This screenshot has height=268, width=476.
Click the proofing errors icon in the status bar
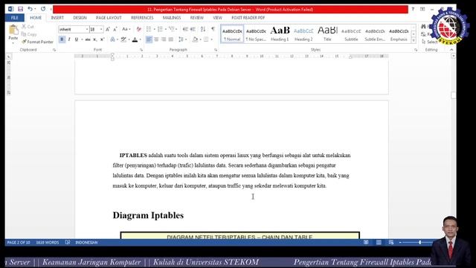tap(68, 242)
